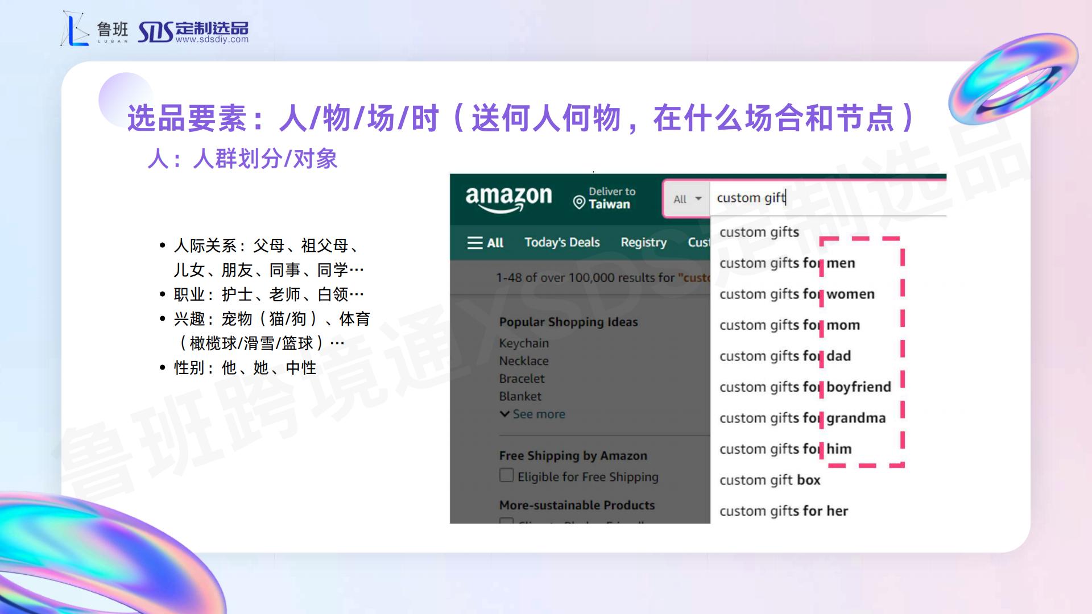Image resolution: width=1092 pixels, height=614 pixels.
Task: Open the All search category dropdown
Action: (687, 199)
